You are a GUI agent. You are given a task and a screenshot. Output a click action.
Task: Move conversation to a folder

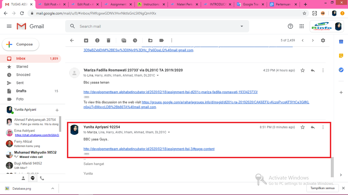(150, 40)
